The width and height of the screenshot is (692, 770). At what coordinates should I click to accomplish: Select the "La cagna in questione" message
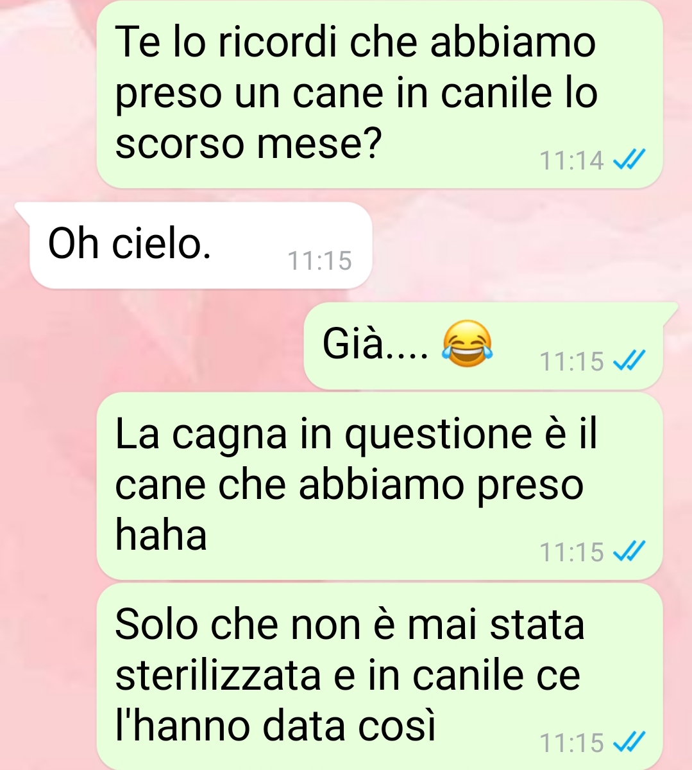click(x=380, y=485)
